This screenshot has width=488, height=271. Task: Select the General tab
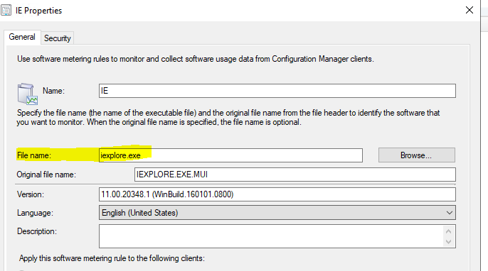[x=22, y=37]
